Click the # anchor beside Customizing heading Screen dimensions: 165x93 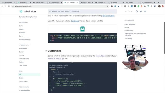46,51
